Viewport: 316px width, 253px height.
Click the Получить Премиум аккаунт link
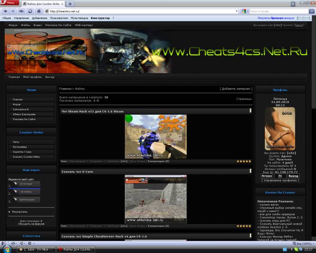tap(276, 18)
